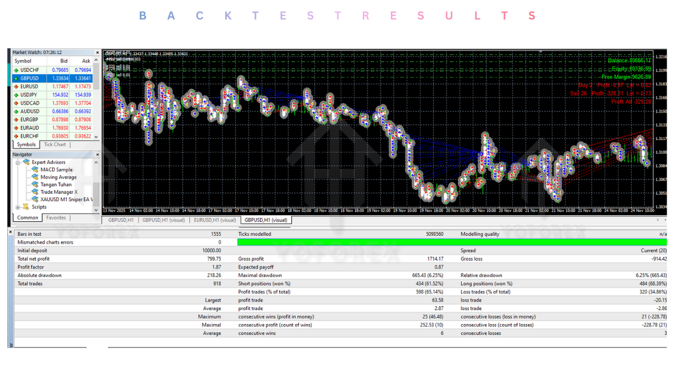Click the green up arrow beside USDCHF
Image resolution: width=674 pixels, height=379 pixels.
click(16, 70)
